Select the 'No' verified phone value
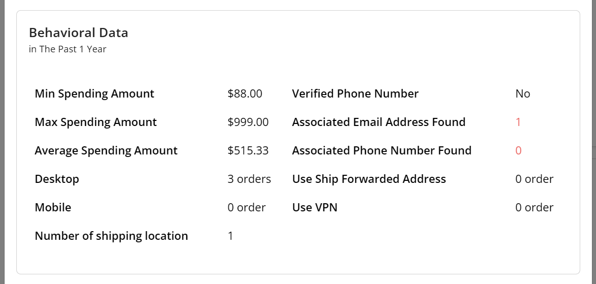 (x=523, y=93)
